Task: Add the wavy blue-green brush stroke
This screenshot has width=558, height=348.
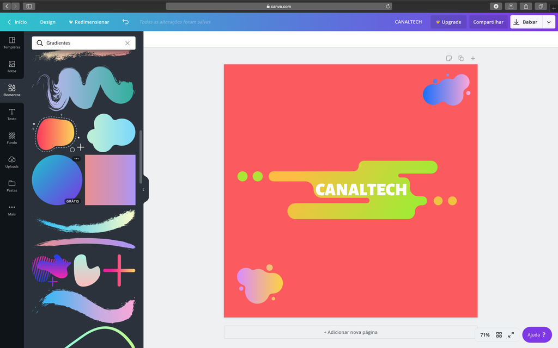Action: click(x=84, y=88)
